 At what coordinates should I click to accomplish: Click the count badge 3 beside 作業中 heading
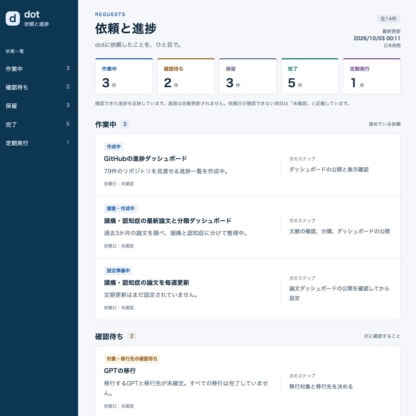click(x=125, y=124)
